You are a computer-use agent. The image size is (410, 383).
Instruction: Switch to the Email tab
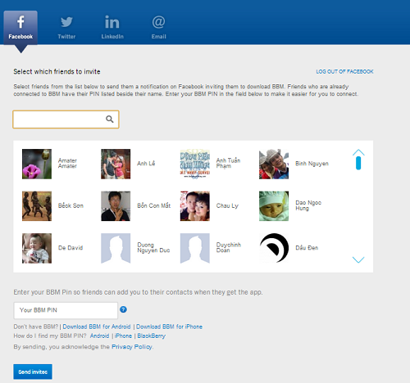pyautogui.click(x=158, y=28)
